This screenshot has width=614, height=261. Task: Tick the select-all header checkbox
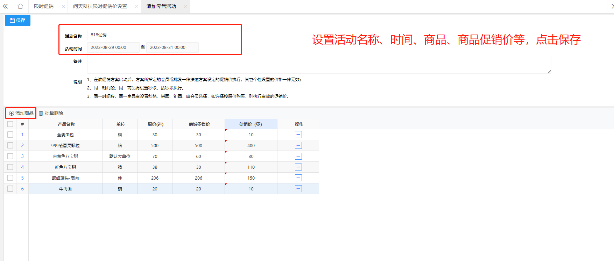[10, 124]
